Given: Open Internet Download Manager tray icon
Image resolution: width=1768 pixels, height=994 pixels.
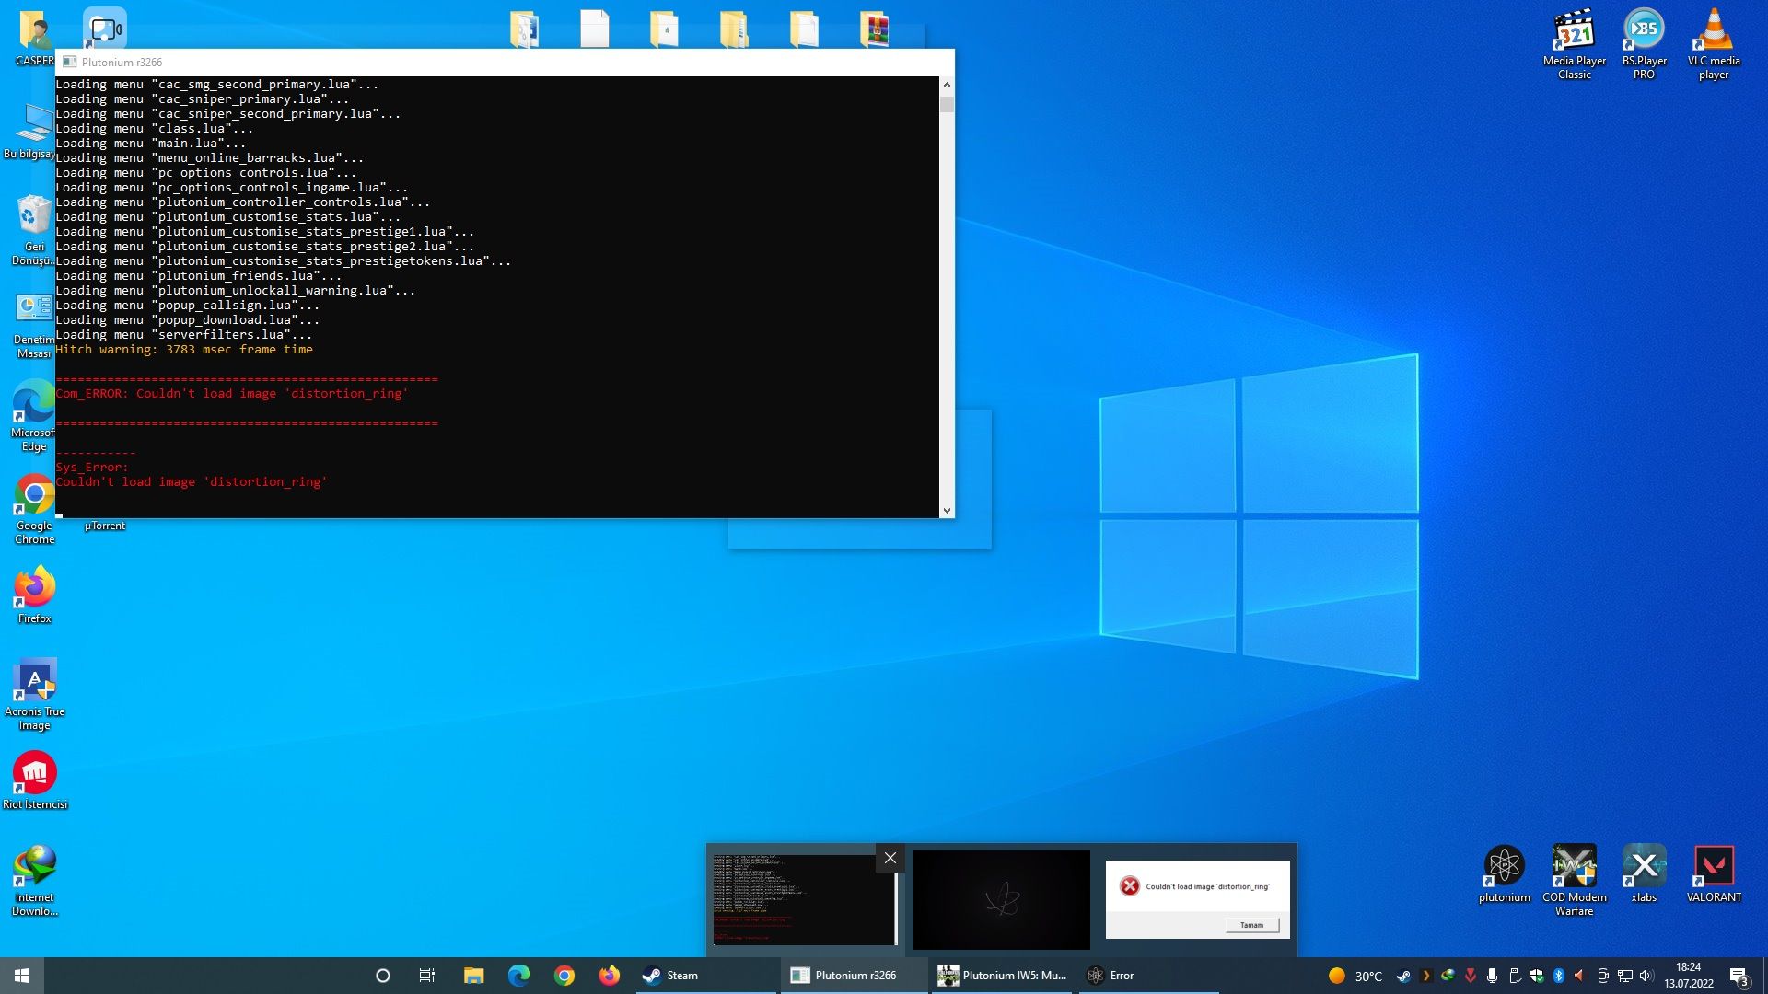Looking at the screenshot, I should 1448,976.
